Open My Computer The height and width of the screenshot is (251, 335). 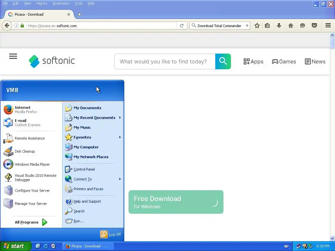click(x=93, y=147)
